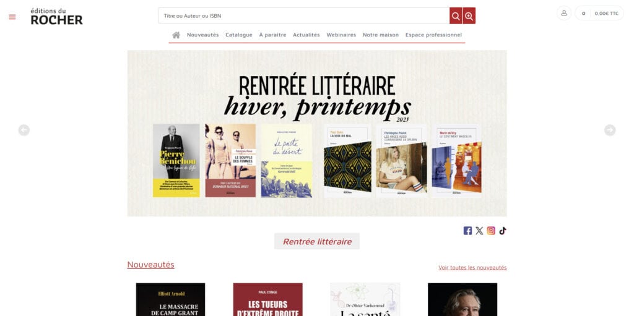Open Espace professionnel menu item
The width and height of the screenshot is (634, 316).
click(x=433, y=35)
